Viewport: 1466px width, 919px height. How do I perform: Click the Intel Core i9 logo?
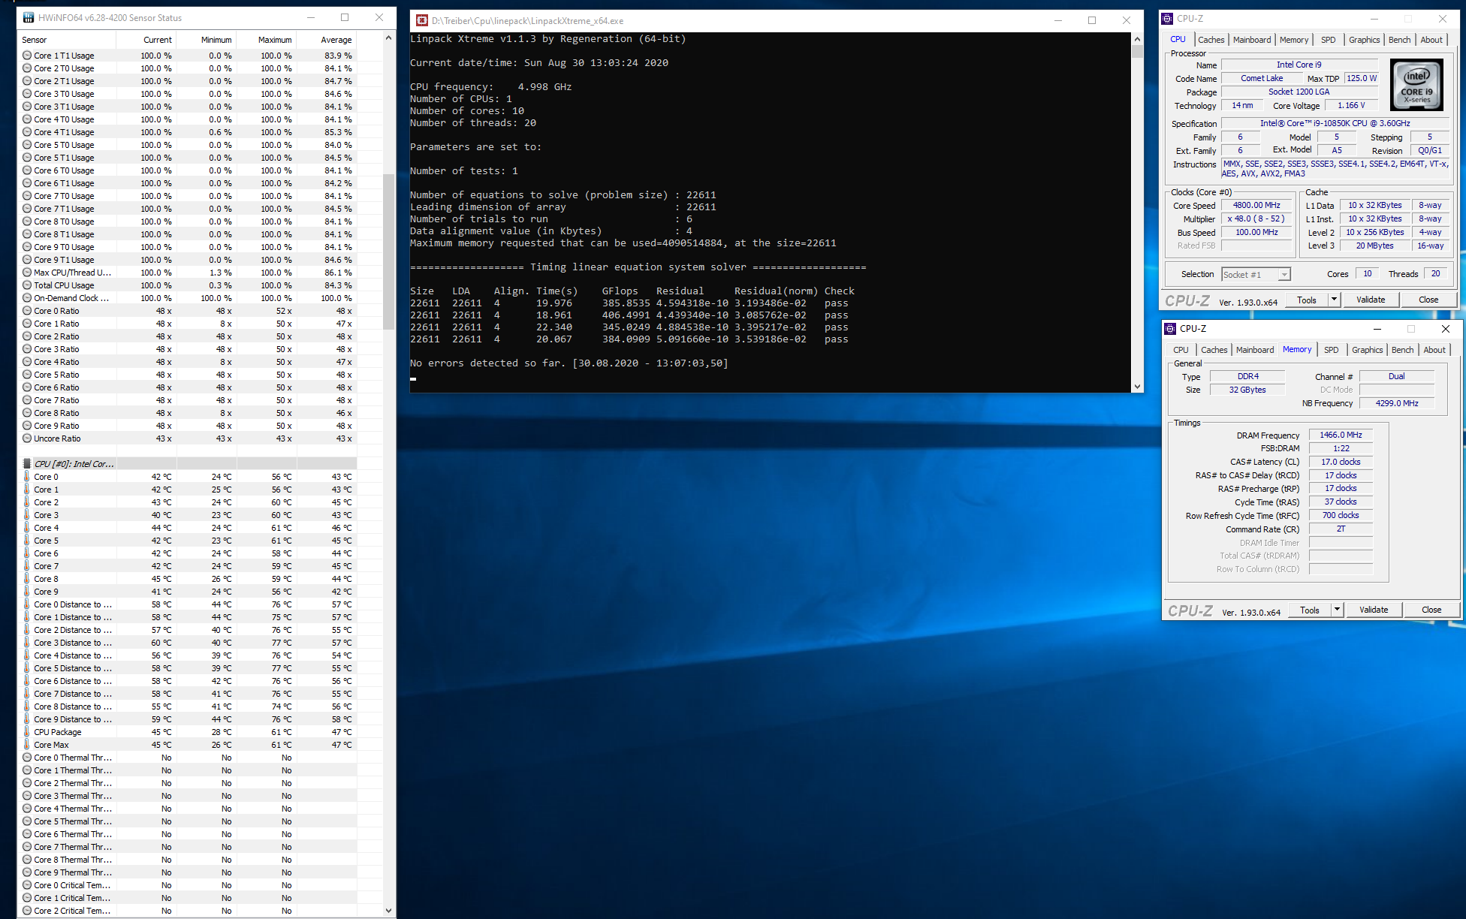click(1416, 84)
